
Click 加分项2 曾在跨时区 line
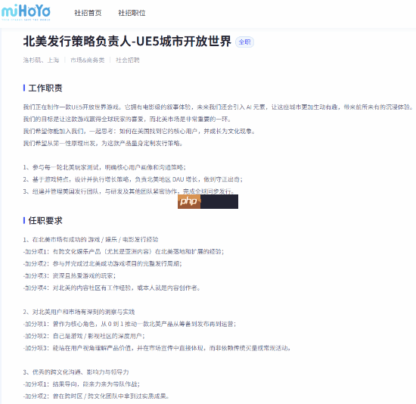(x=96, y=396)
